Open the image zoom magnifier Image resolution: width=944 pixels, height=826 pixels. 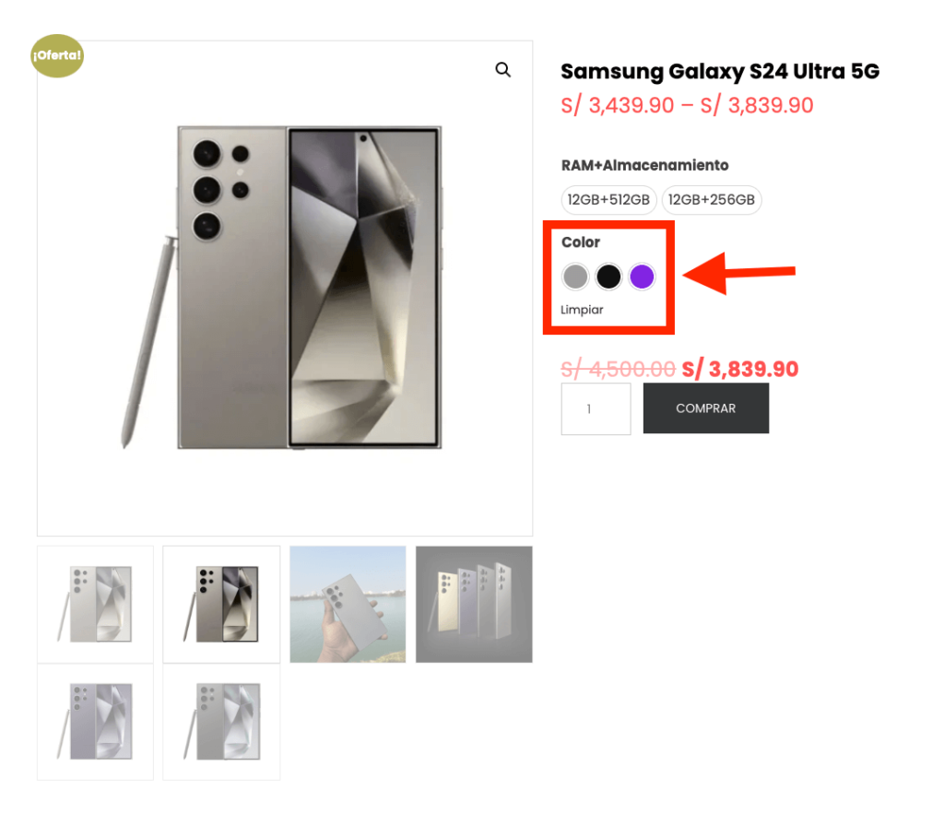pos(503,70)
